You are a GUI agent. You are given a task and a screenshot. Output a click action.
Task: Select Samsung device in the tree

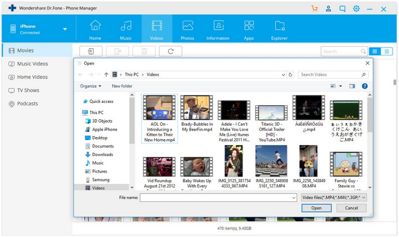click(x=98, y=180)
